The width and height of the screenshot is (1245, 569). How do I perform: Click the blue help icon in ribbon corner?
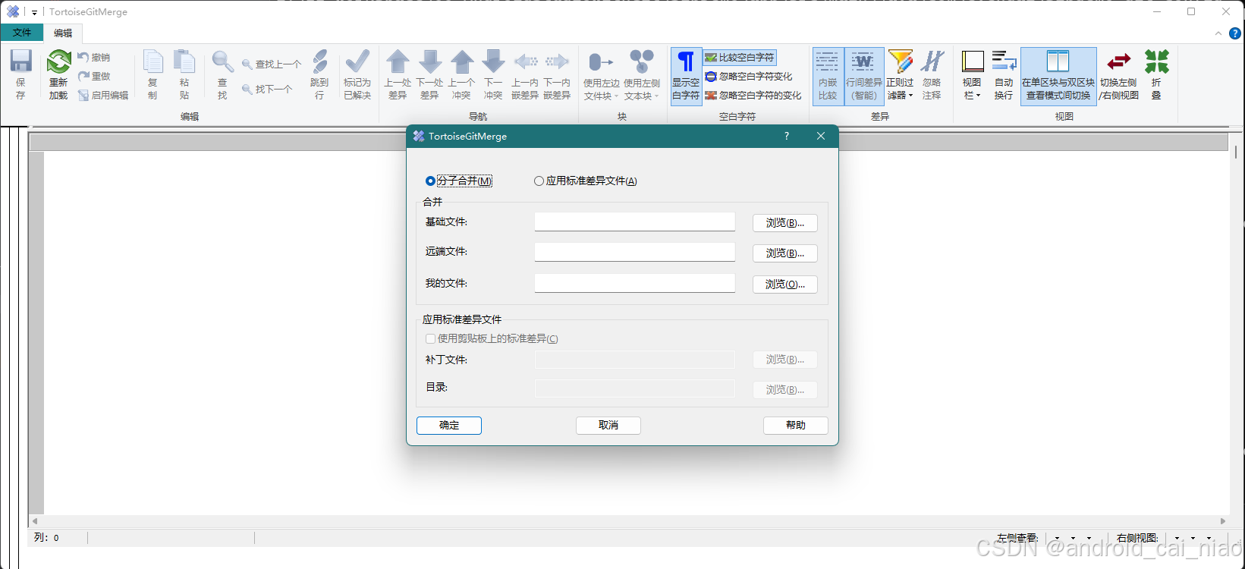point(1235,33)
